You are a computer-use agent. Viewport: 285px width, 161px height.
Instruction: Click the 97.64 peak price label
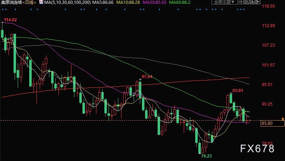(x=147, y=77)
